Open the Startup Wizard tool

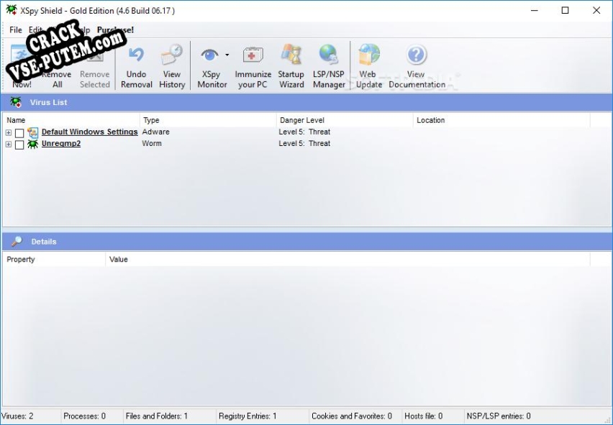pos(291,66)
